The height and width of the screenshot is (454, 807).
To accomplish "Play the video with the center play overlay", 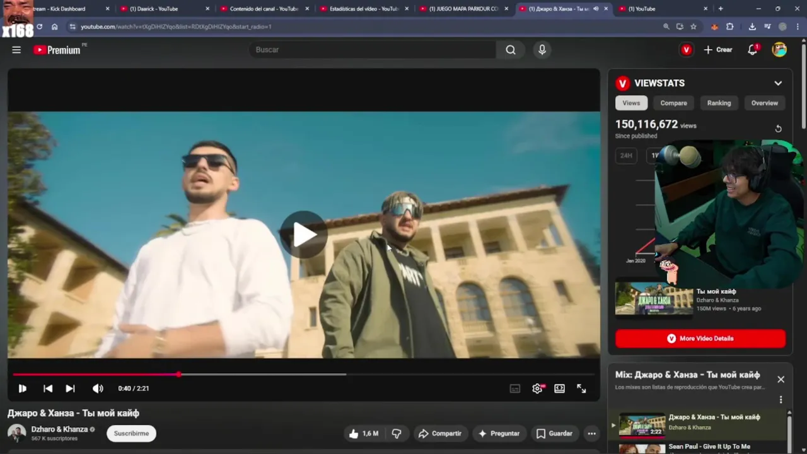I will (304, 235).
